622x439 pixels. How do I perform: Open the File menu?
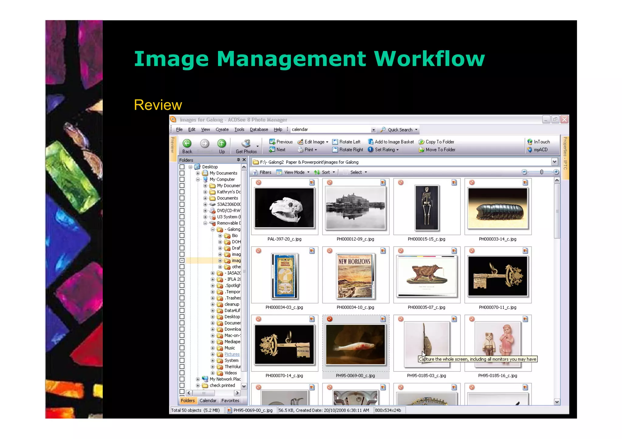[x=179, y=129]
